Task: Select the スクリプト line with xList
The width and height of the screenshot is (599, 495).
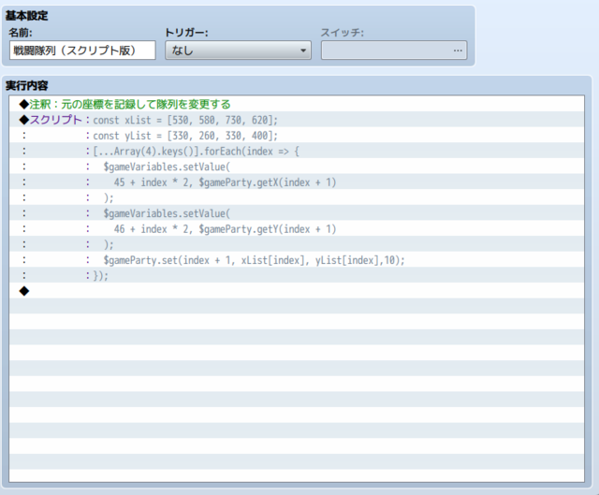Action: tap(297, 120)
